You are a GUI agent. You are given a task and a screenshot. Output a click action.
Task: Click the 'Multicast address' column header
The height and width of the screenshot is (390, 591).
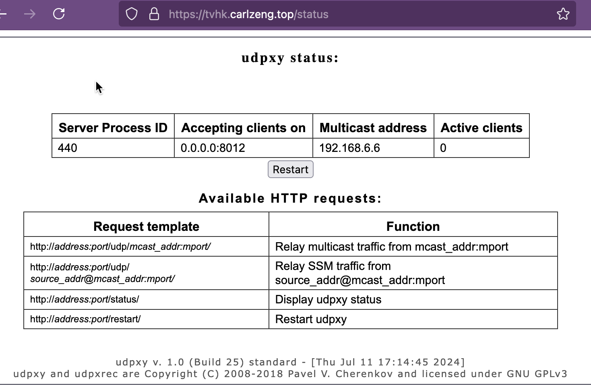click(x=373, y=128)
